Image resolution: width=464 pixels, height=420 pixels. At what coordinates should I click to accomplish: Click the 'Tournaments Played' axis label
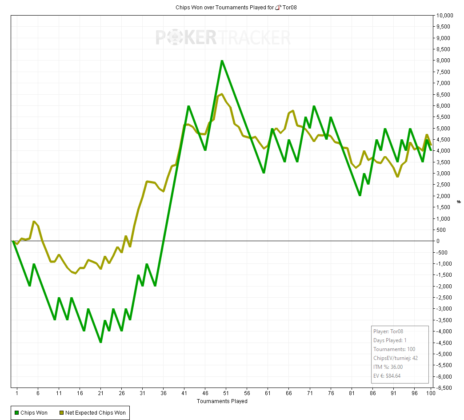(222, 401)
